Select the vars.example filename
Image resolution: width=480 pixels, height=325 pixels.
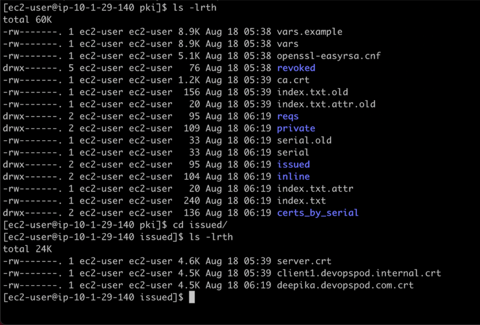pos(309,31)
